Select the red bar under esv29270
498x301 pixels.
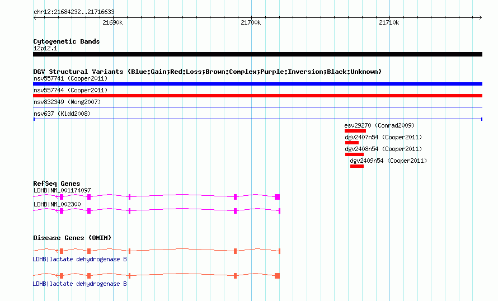(x=355, y=131)
